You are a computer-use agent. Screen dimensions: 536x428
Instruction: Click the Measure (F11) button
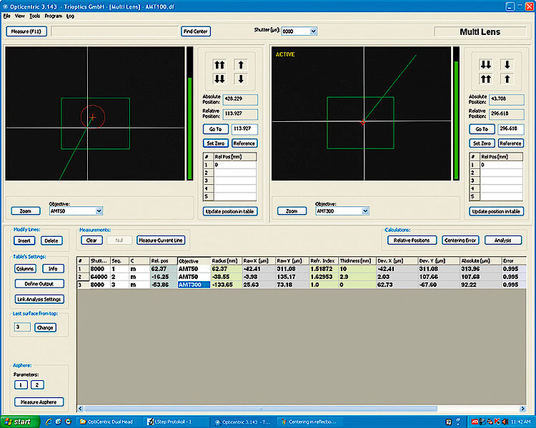point(25,31)
